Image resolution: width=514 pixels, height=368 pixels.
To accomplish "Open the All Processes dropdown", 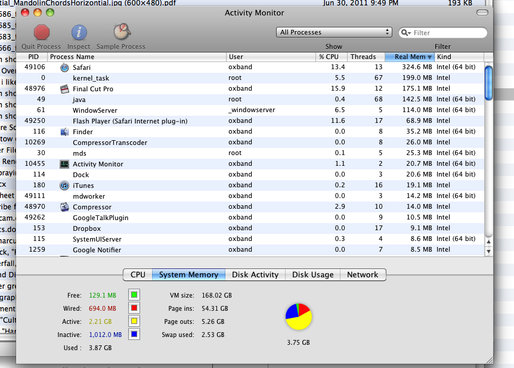I will pos(334,32).
